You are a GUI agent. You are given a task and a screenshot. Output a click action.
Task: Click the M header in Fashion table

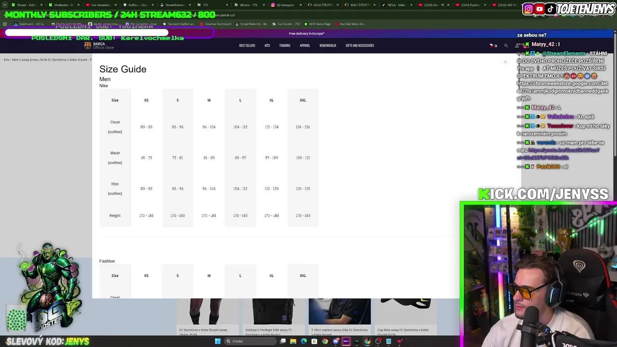click(209, 276)
